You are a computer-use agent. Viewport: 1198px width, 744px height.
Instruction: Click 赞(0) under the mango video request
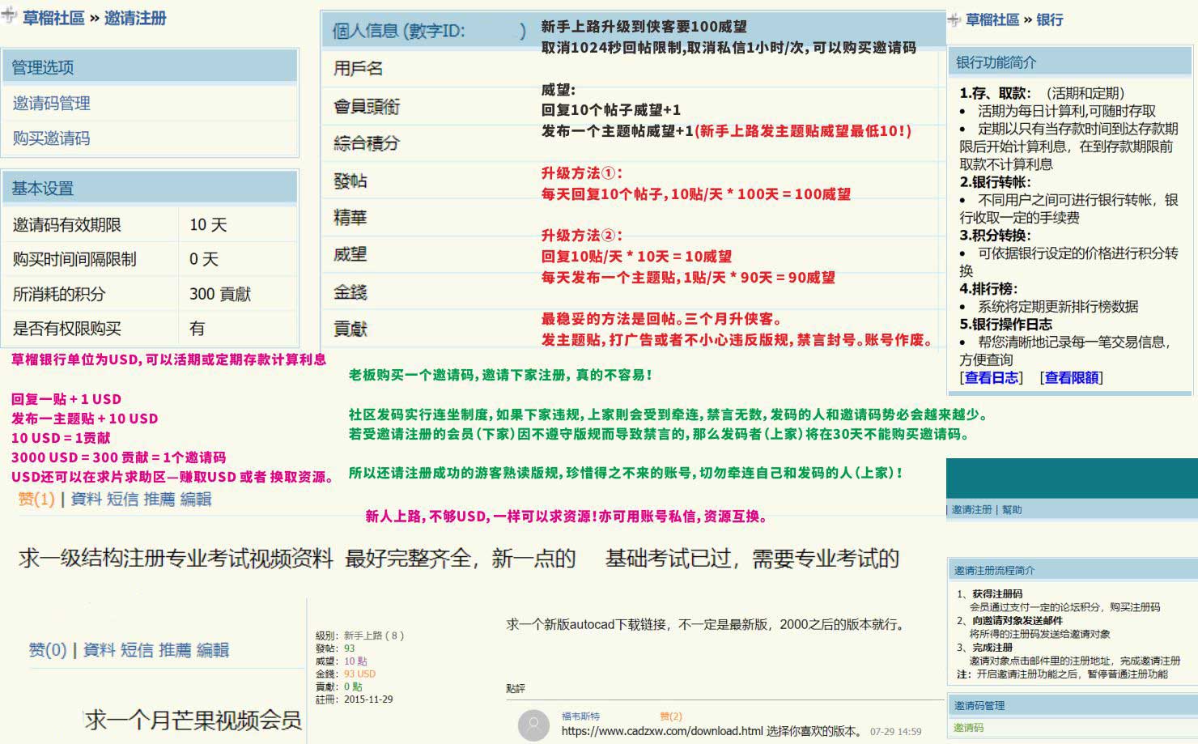(x=47, y=648)
